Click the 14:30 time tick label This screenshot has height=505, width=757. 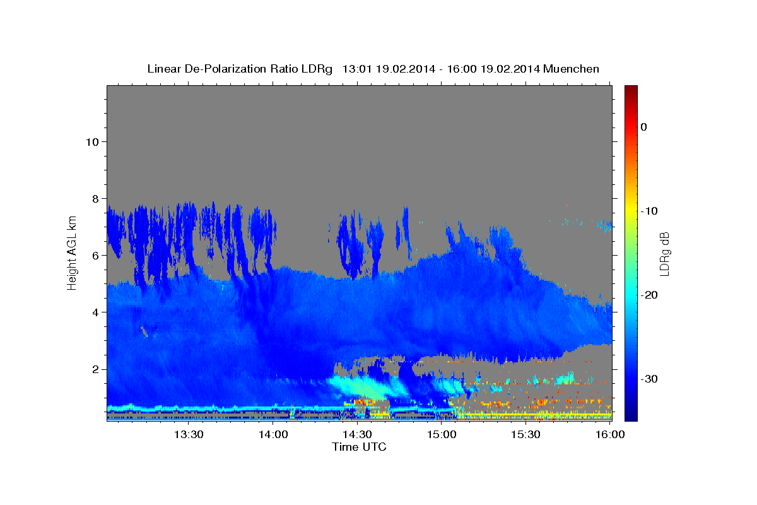(x=358, y=434)
